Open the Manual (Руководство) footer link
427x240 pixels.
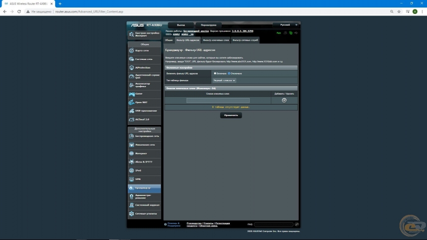194,223
